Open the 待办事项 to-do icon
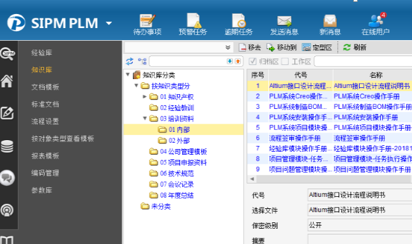The image size is (412, 244). [147, 21]
